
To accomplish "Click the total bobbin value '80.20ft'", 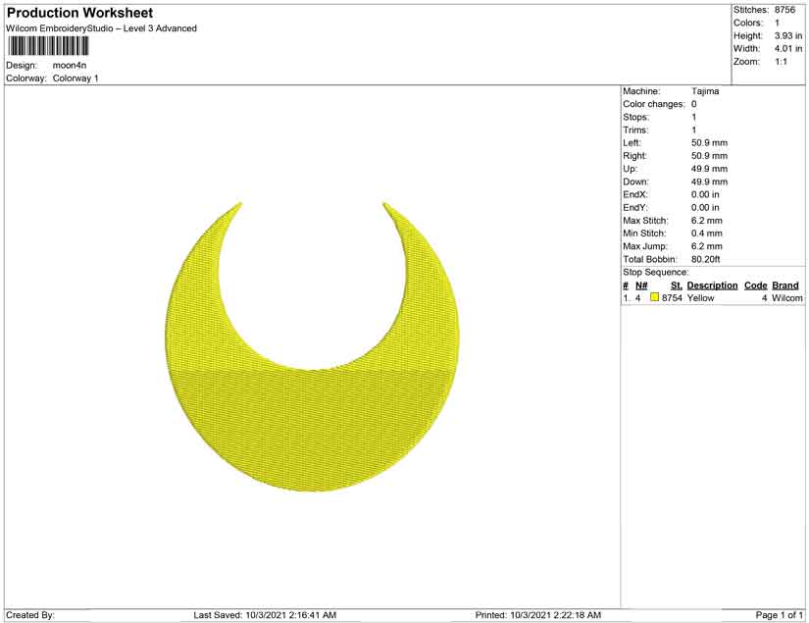I will [706, 259].
